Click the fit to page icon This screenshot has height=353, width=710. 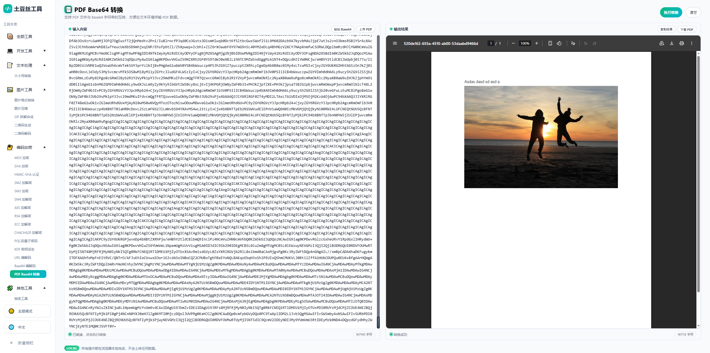[550, 43]
